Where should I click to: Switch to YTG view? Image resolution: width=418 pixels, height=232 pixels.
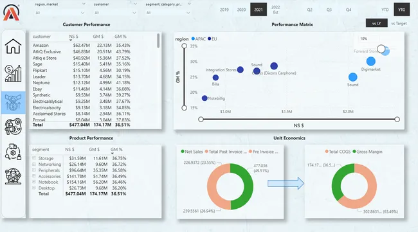(x=401, y=10)
